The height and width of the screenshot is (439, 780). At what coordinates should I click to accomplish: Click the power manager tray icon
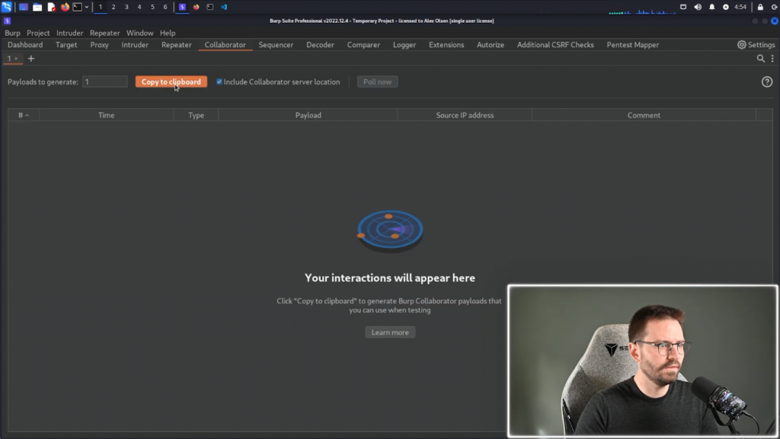[x=726, y=7]
